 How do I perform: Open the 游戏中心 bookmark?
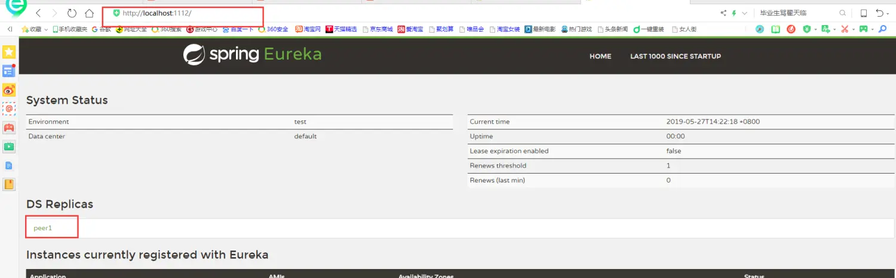(x=202, y=29)
